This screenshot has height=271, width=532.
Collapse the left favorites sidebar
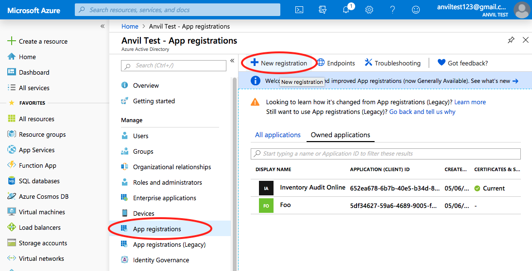click(x=103, y=26)
